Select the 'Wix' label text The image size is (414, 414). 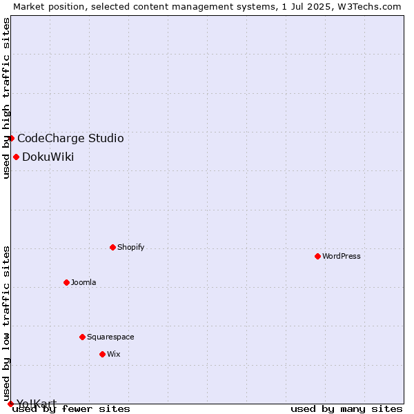coord(114,354)
